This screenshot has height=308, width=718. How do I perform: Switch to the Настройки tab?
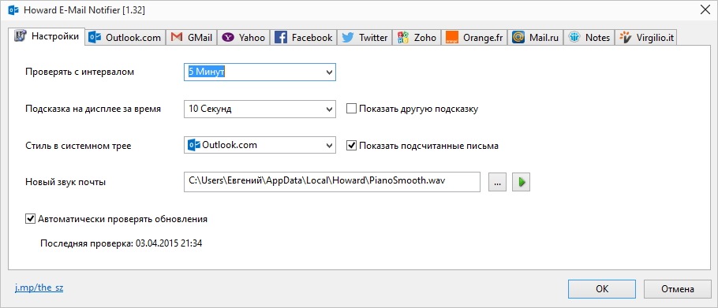(x=47, y=36)
